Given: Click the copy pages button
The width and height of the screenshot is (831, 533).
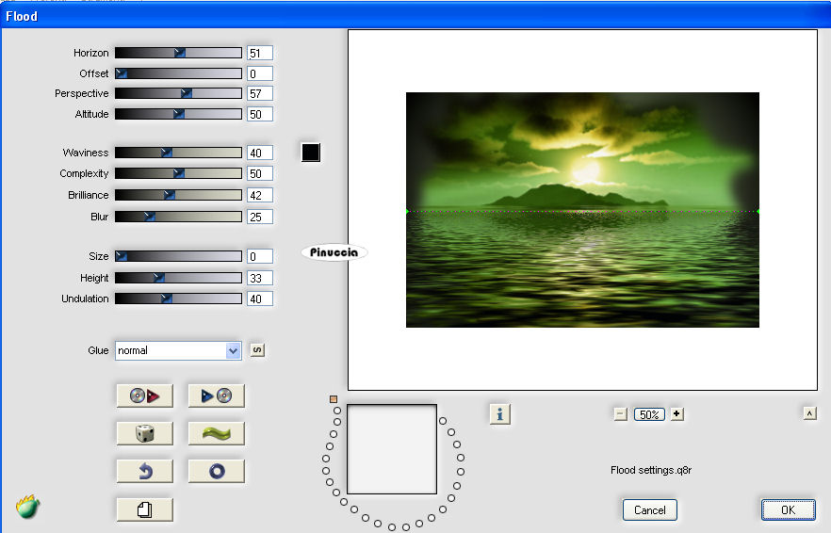Looking at the screenshot, I should (x=145, y=509).
